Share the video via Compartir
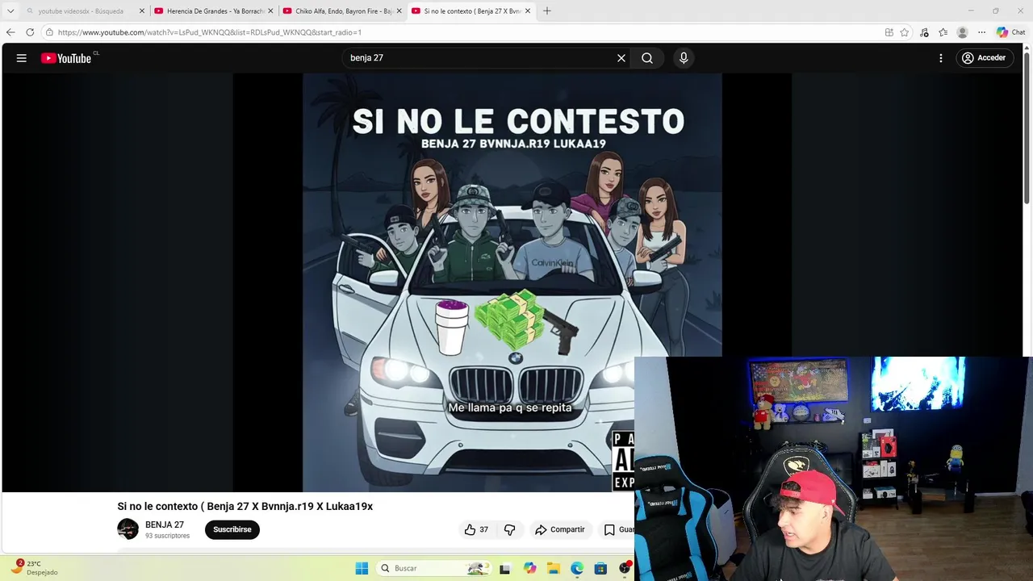This screenshot has width=1033, height=581. [559, 529]
